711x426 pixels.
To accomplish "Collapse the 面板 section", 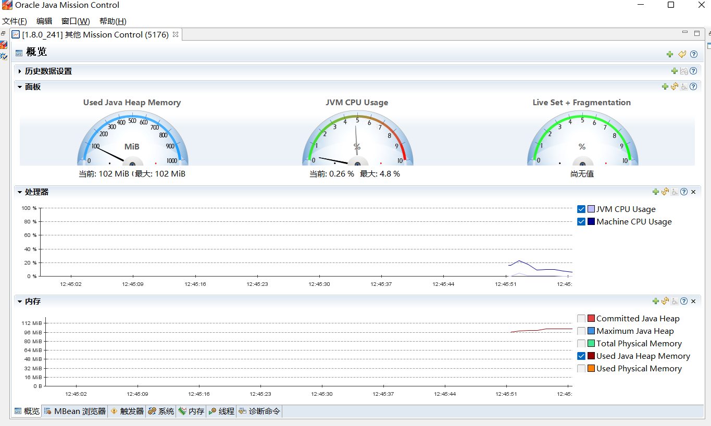I will click(x=20, y=87).
